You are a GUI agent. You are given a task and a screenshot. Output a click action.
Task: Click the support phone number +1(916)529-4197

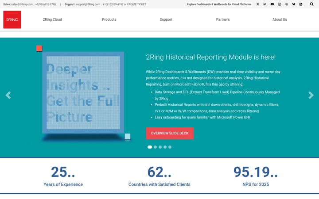pyautogui.click(x=113, y=4)
